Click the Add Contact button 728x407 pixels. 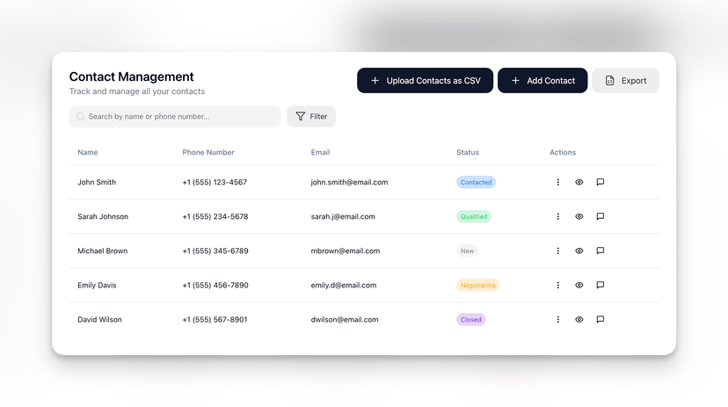coord(542,80)
